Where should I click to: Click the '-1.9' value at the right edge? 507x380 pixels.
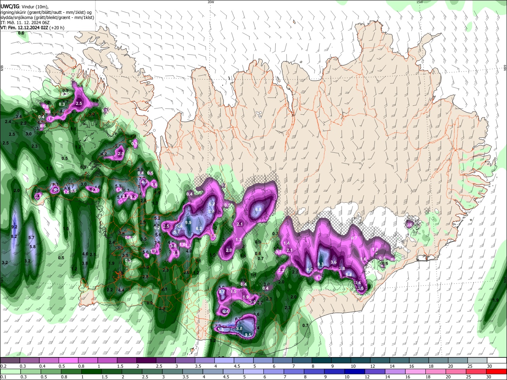pyautogui.click(x=495, y=300)
